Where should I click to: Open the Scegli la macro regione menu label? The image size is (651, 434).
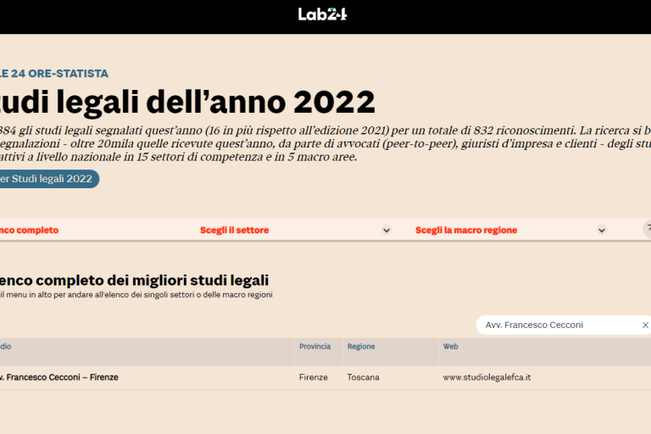465,230
